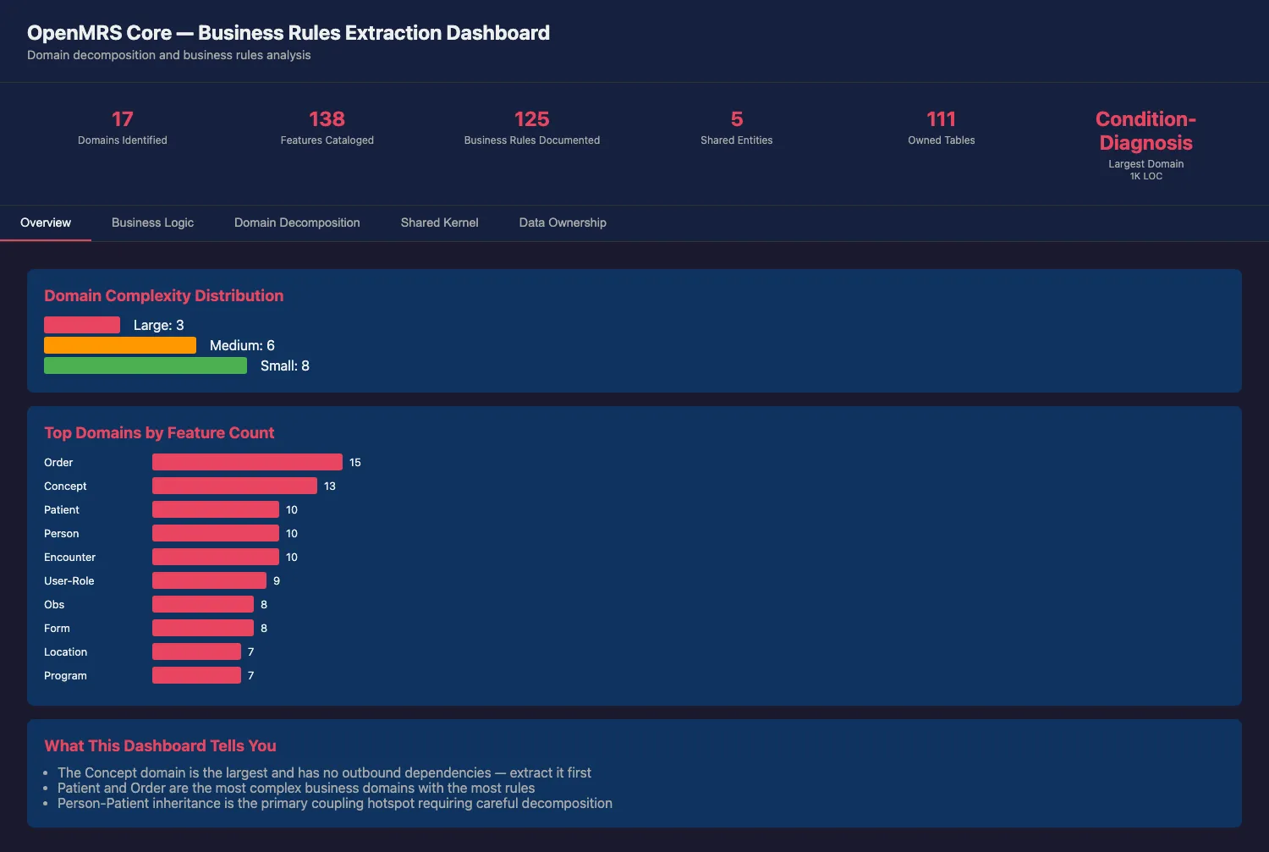Click the green Small complexity bar
This screenshot has height=852, width=1269.
pos(146,366)
